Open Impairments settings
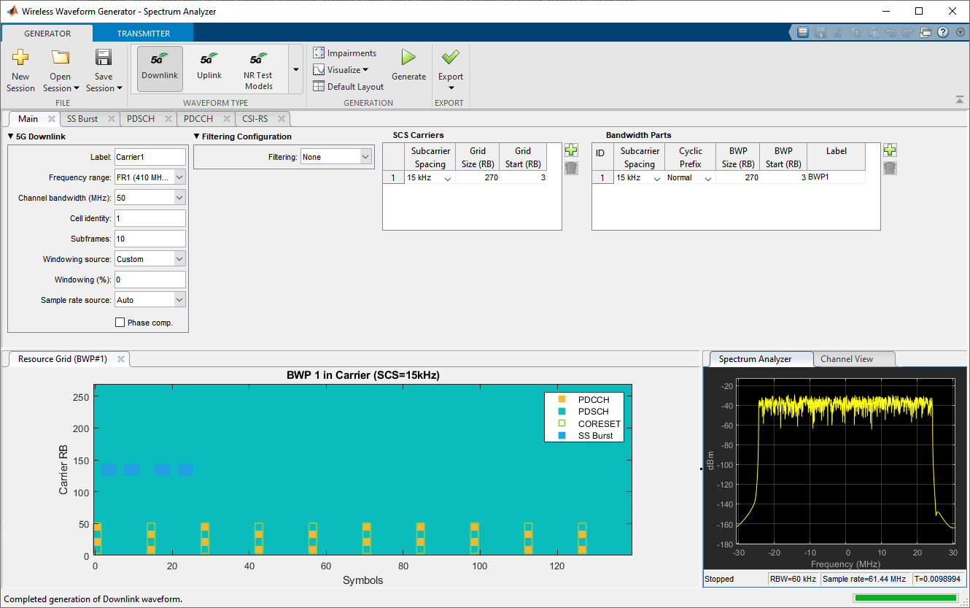 coord(345,53)
